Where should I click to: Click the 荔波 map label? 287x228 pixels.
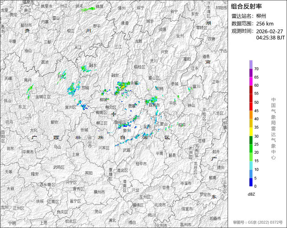click(45, 62)
